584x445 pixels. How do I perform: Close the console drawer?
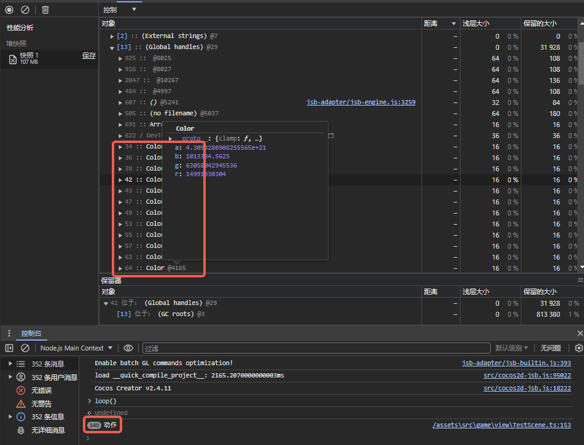pyautogui.click(x=580, y=333)
